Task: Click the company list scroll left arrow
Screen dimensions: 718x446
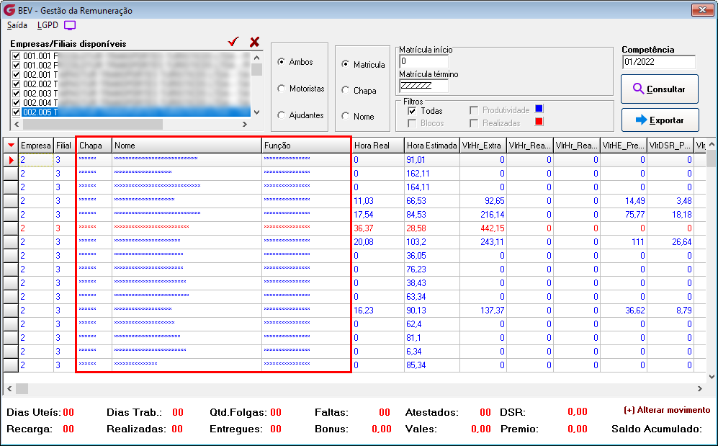Action: (x=17, y=124)
